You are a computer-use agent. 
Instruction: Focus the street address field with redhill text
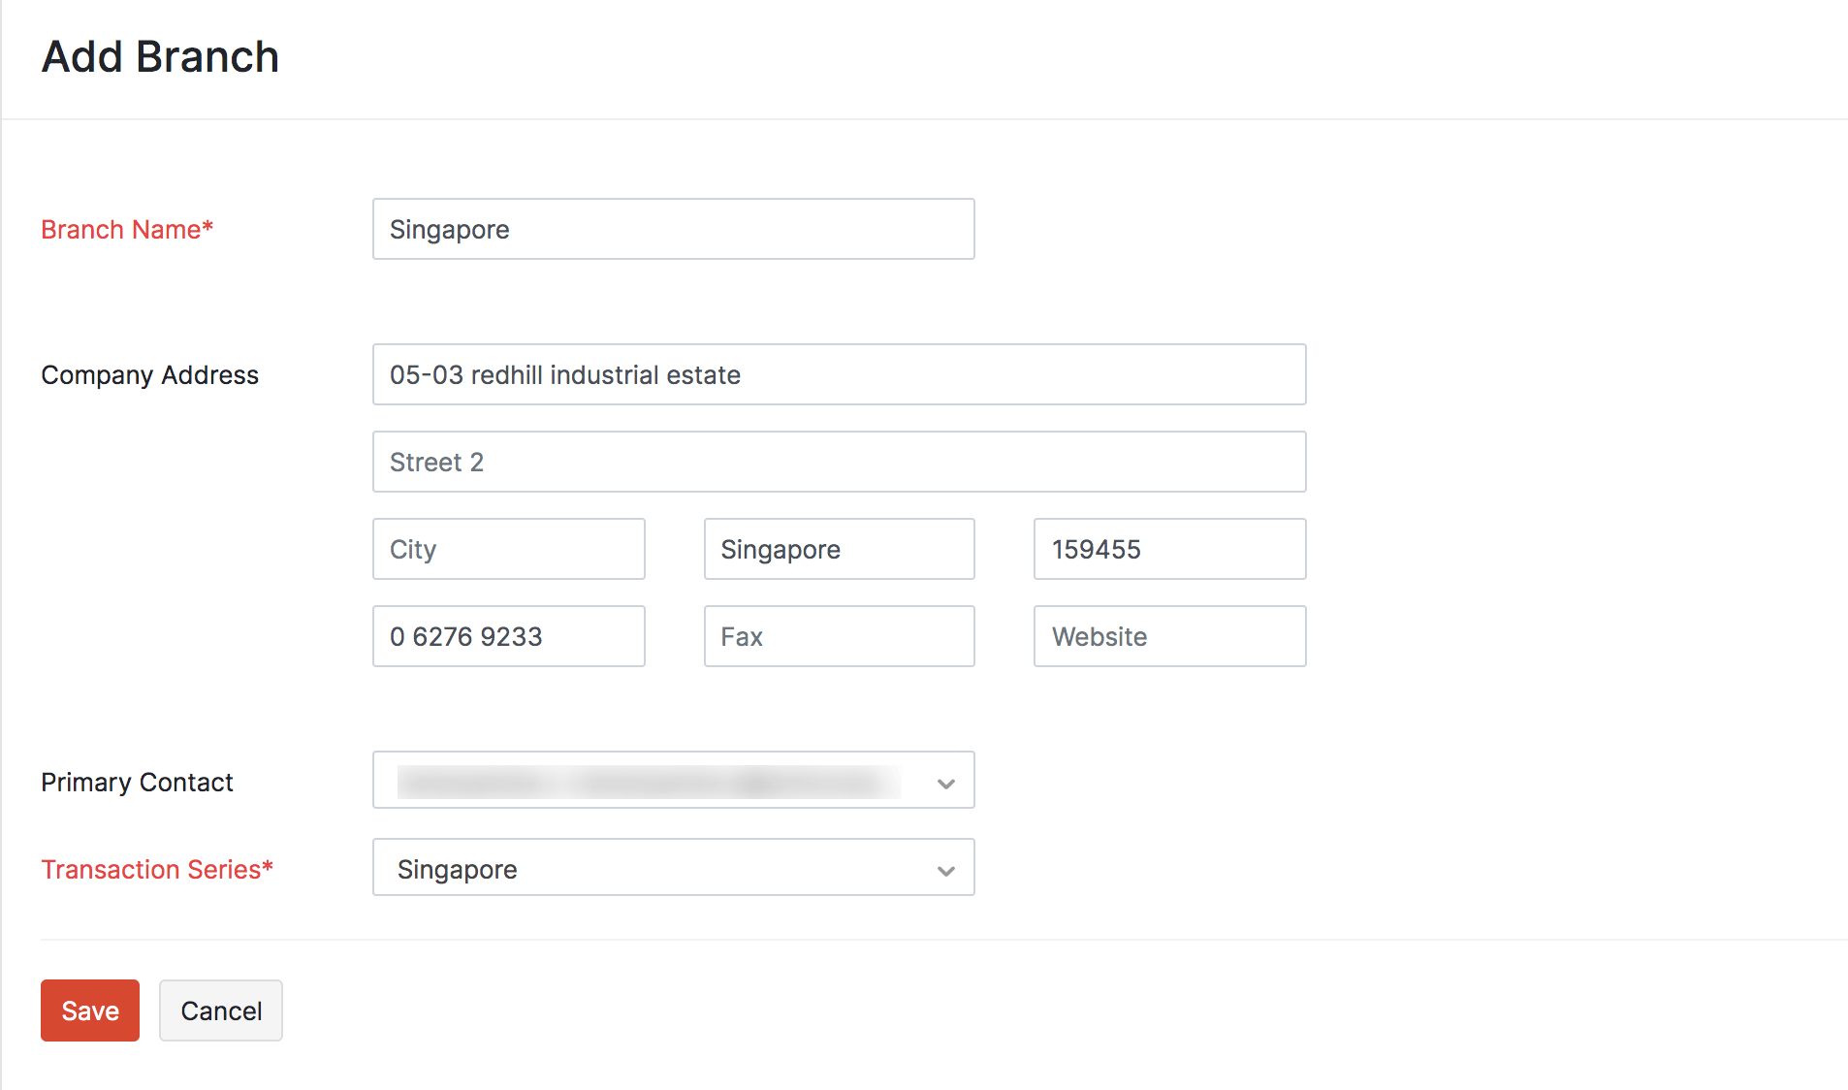pyautogui.click(x=839, y=374)
